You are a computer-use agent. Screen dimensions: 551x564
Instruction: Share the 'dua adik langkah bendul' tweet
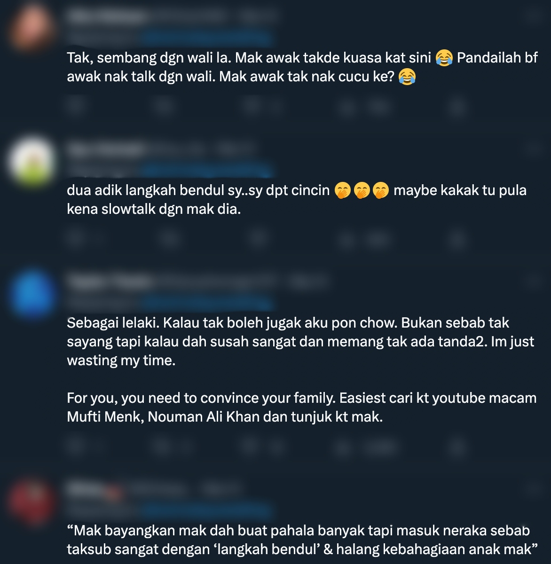[456, 240]
